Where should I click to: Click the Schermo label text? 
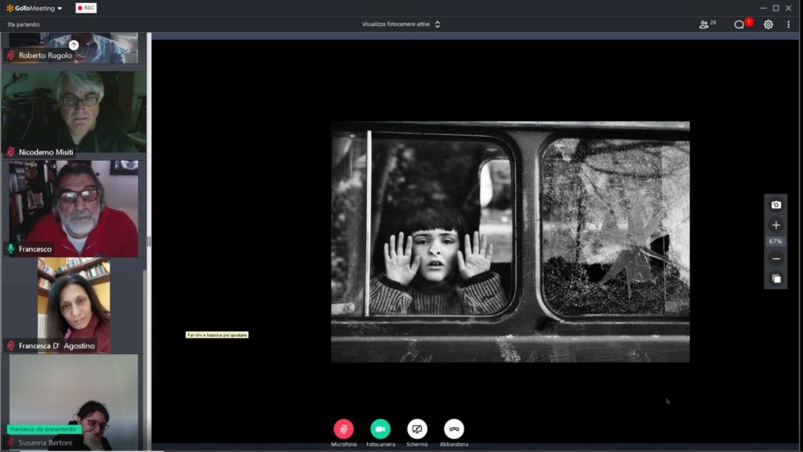coord(417,444)
